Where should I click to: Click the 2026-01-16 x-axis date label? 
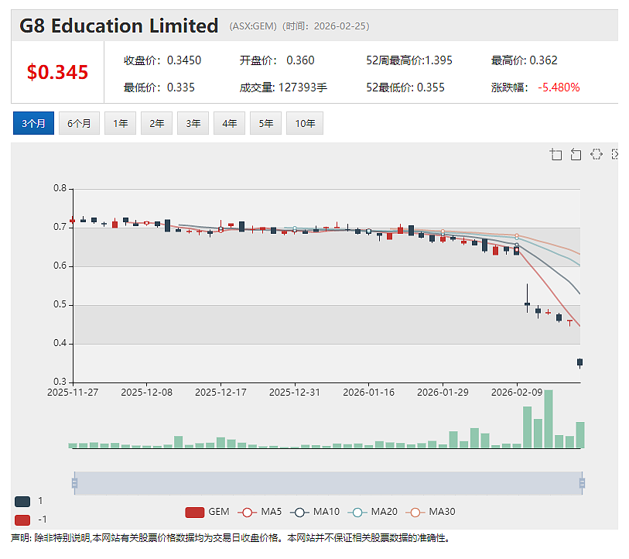point(368,393)
